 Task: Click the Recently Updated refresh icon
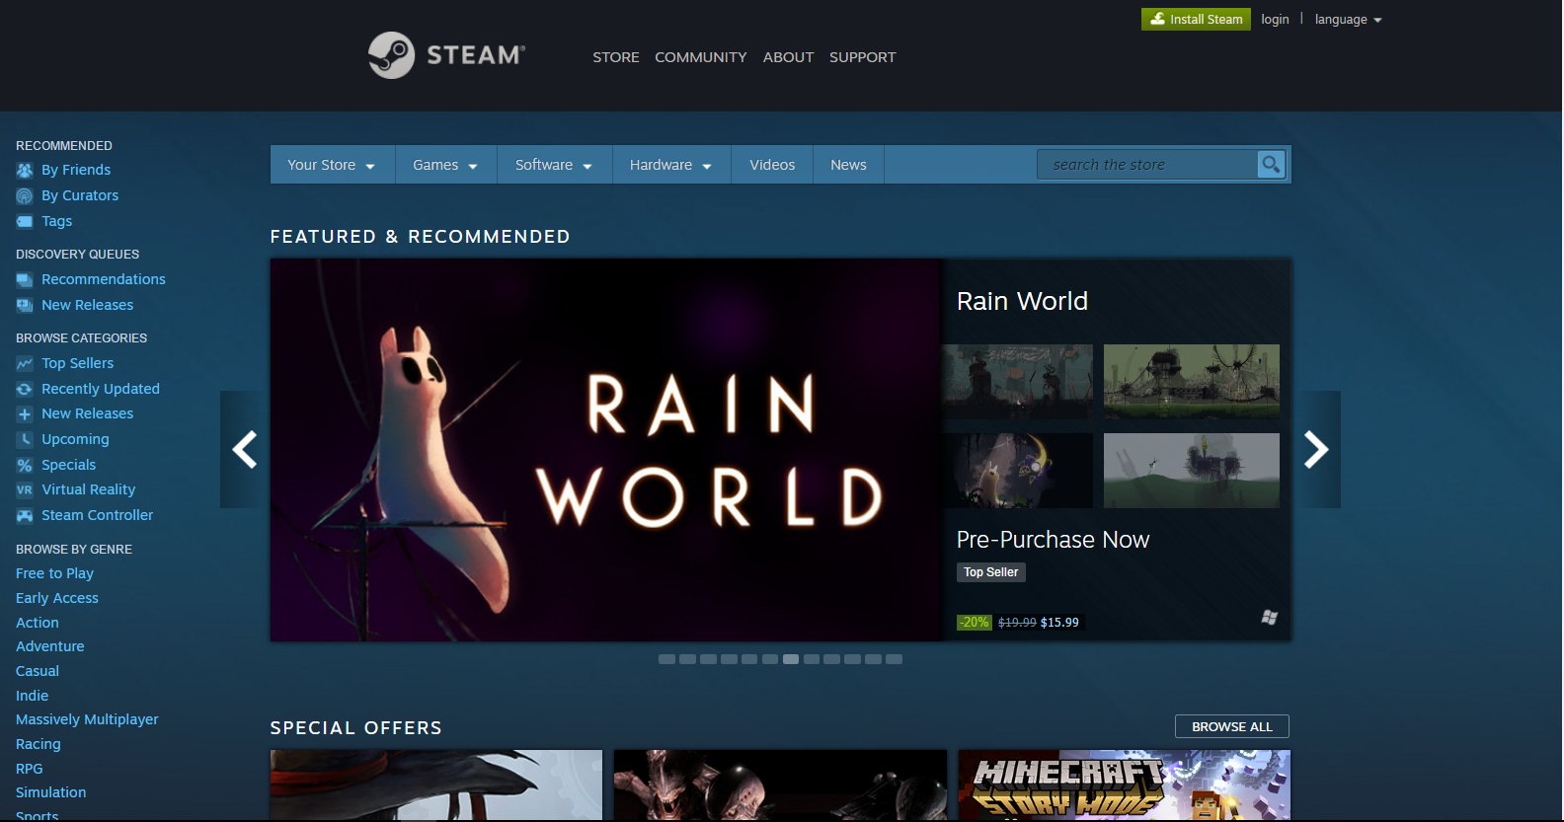25,390
